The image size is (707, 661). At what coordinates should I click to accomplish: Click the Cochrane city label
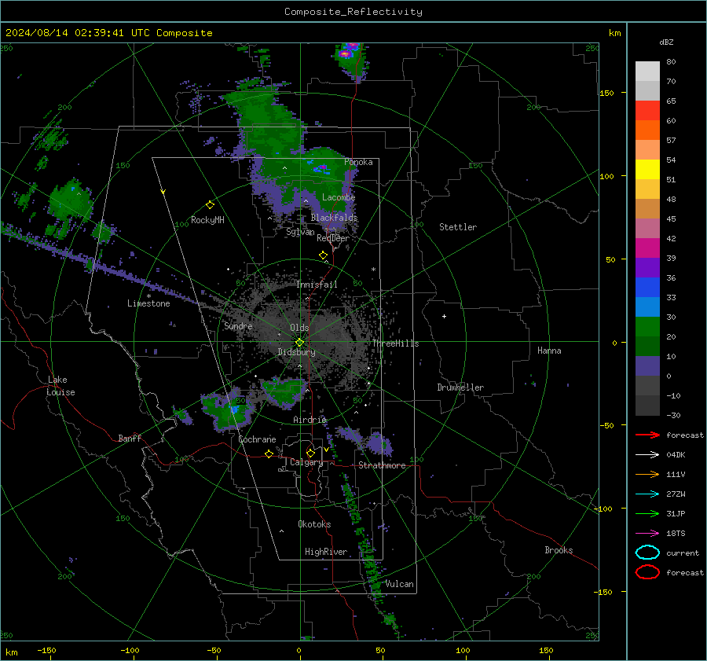(x=257, y=439)
